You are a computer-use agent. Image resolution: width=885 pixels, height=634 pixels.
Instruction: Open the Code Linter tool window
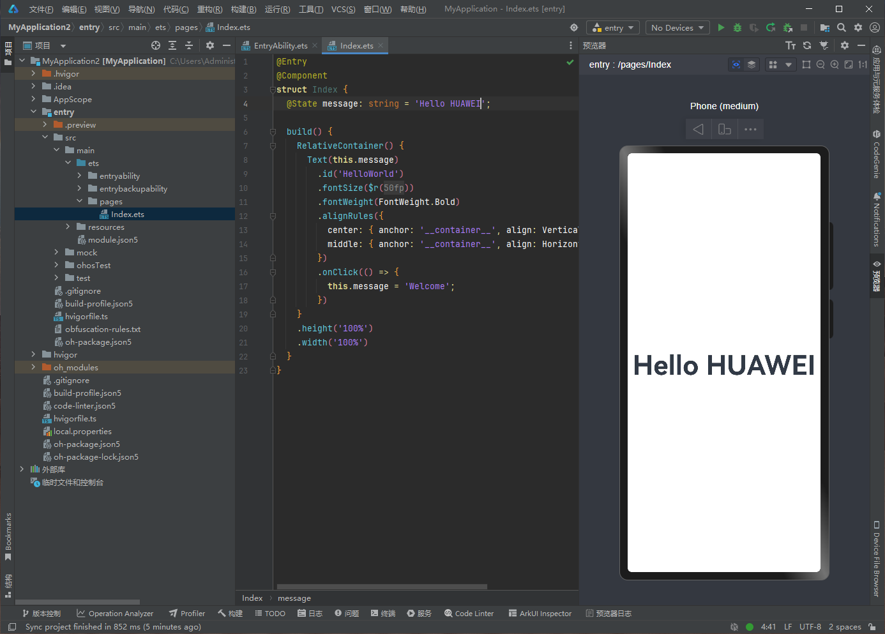click(469, 613)
